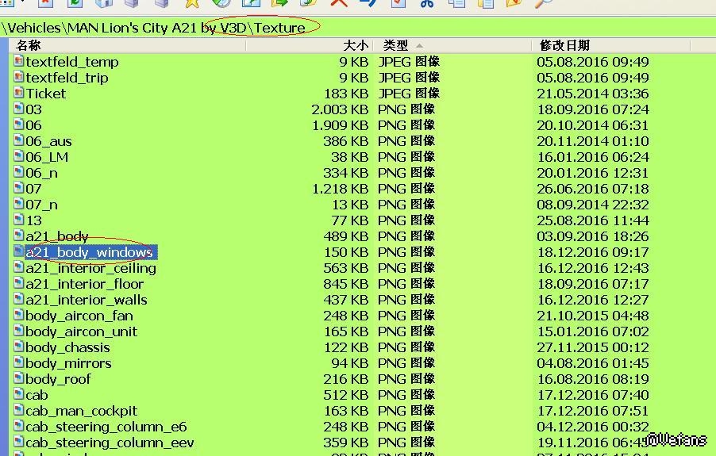
Task: Click the PNG icon beside 06_LM
Action: coord(19,156)
